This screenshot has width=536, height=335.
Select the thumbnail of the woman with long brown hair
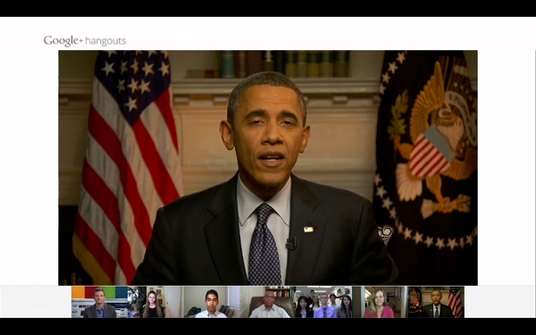[155, 302]
